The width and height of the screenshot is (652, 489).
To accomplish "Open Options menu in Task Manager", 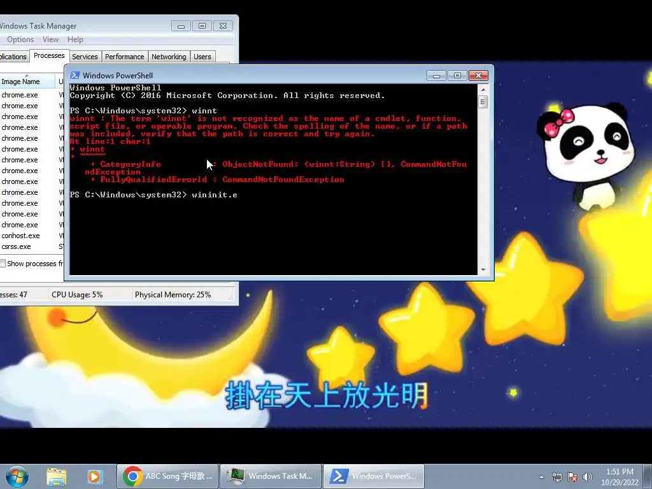I will [x=20, y=39].
